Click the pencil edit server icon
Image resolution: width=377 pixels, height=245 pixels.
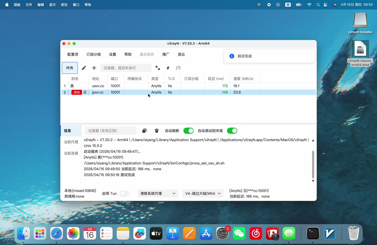pos(84,68)
